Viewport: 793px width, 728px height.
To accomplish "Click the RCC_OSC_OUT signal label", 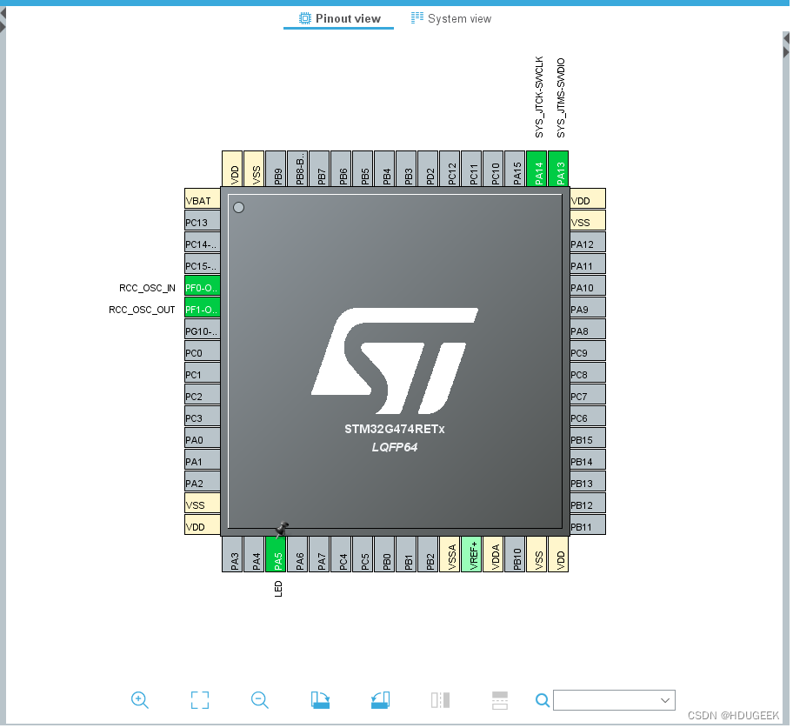I will 142,311.
